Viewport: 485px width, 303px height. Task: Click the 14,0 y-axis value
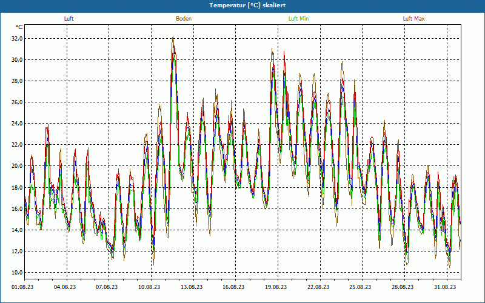17,230
